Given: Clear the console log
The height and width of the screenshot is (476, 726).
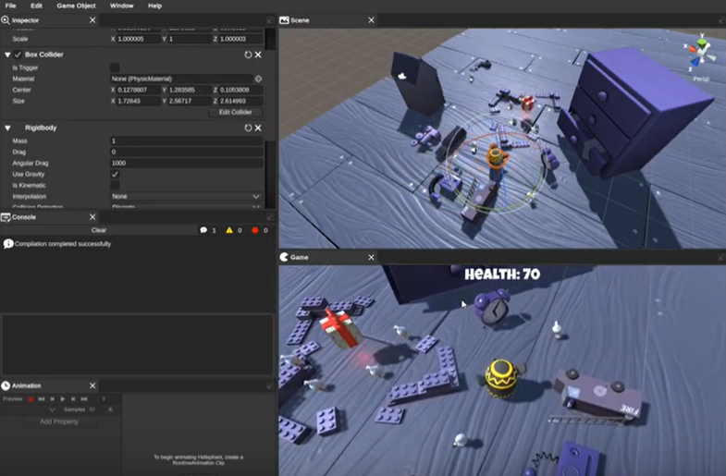Looking at the screenshot, I should (x=99, y=230).
